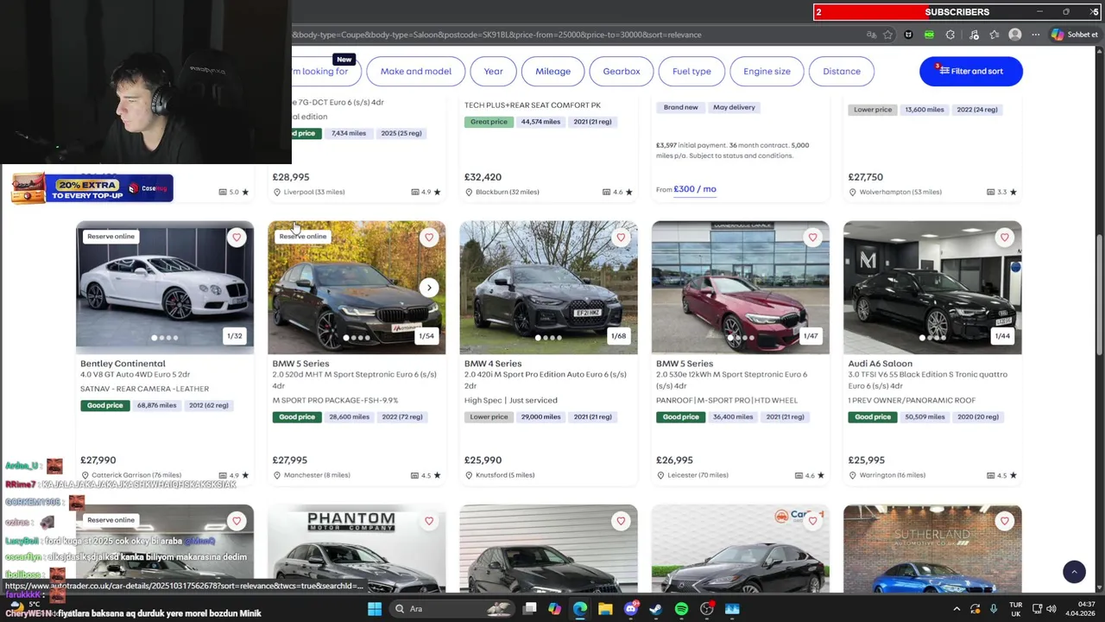The width and height of the screenshot is (1105, 622).
Task: Open the Gearbox filter
Action: coord(622,72)
